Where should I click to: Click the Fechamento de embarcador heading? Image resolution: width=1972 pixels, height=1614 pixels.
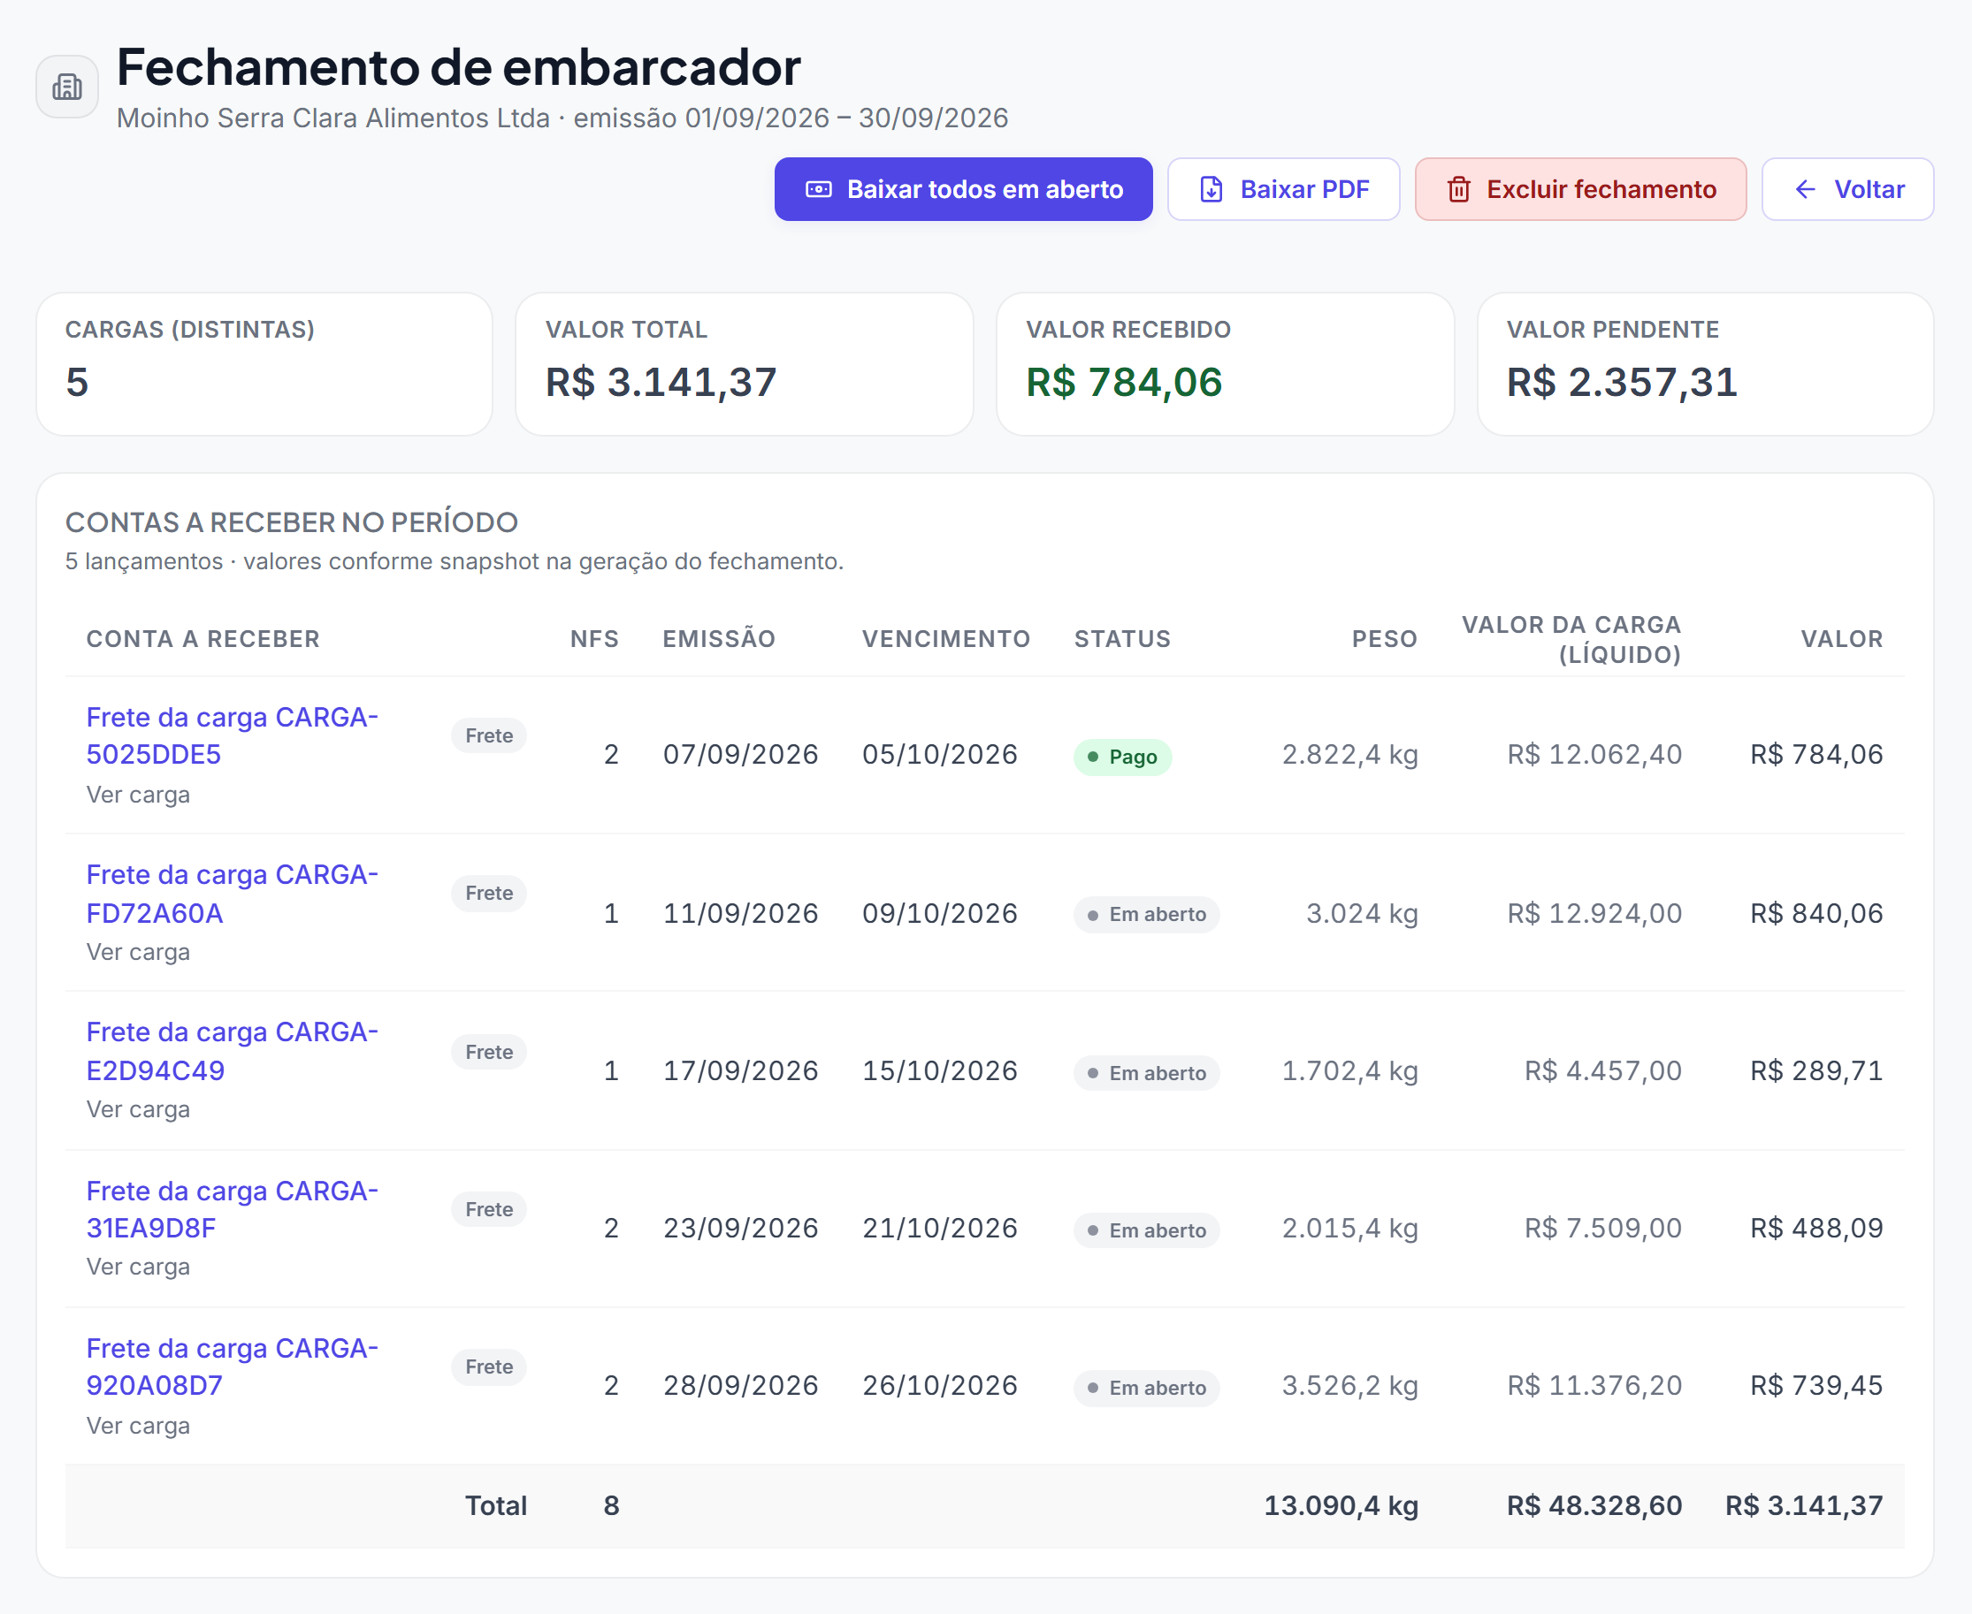[459, 67]
